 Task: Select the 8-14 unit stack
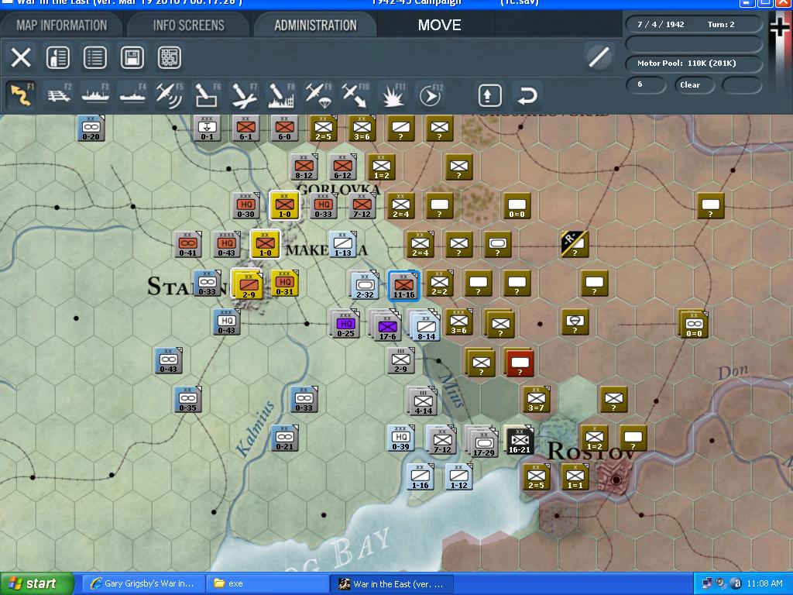coord(425,326)
